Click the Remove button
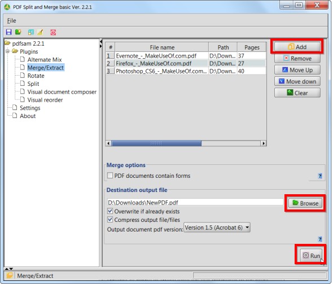 point(297,58)
